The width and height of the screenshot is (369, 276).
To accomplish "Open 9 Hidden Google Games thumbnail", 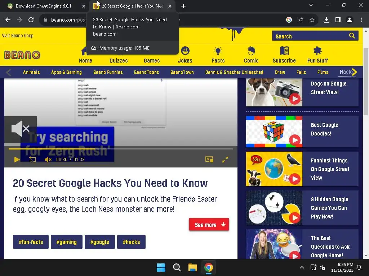I will pos(274,208).
